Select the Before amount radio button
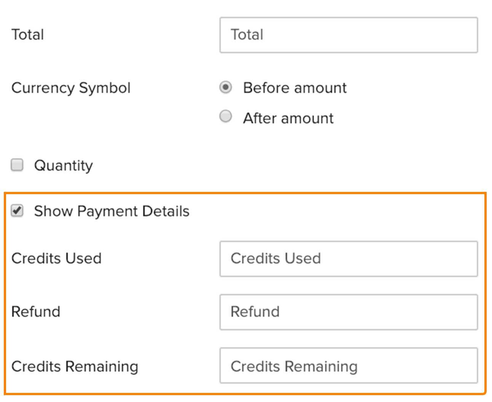The width and height of the screenshot is (492, 402). tap(225, 87)
